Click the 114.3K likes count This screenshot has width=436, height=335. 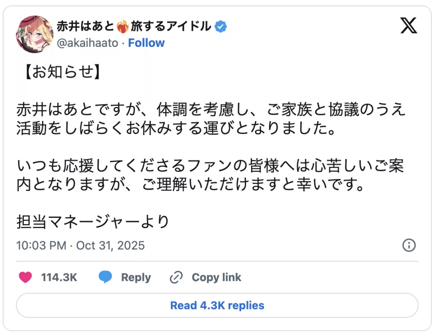tap(59, 277)
